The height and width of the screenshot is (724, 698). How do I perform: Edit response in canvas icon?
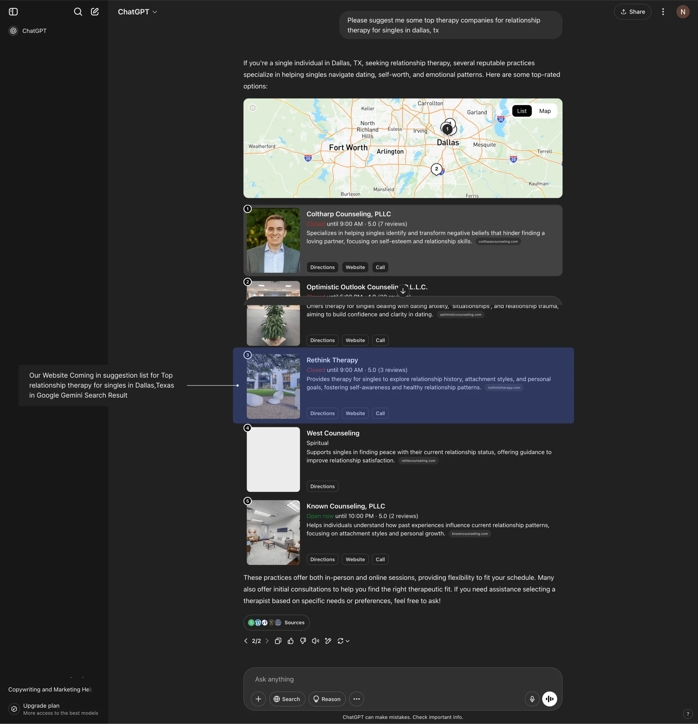(328, 641)
